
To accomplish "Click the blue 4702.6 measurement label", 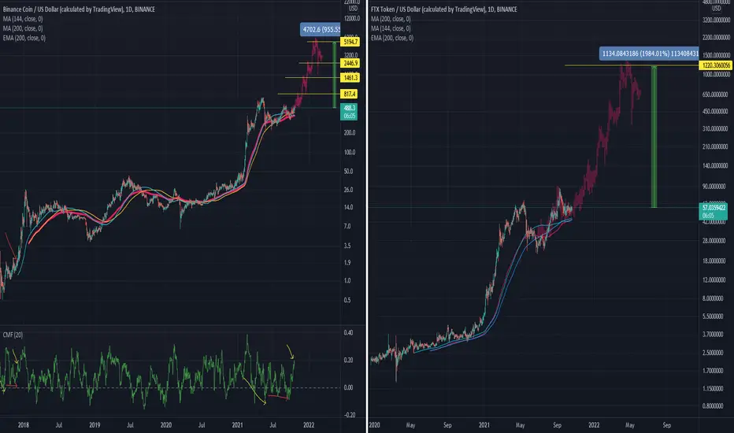I will tap(321, 29).
